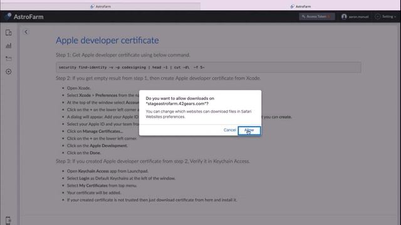Click 'Your certificate will be added.' text
Viewport: 401px width, 225px height.
click(x=94, y=192)
